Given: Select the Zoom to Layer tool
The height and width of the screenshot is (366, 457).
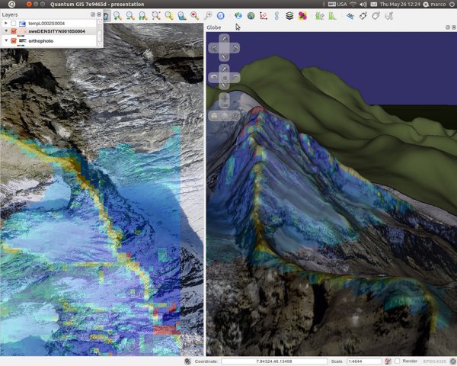Looking at the screenshot, I should pyautogui.click(x=182, y=16).
